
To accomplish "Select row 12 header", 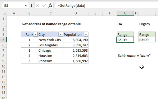I will pyautogui.click(x=3, y=77).
